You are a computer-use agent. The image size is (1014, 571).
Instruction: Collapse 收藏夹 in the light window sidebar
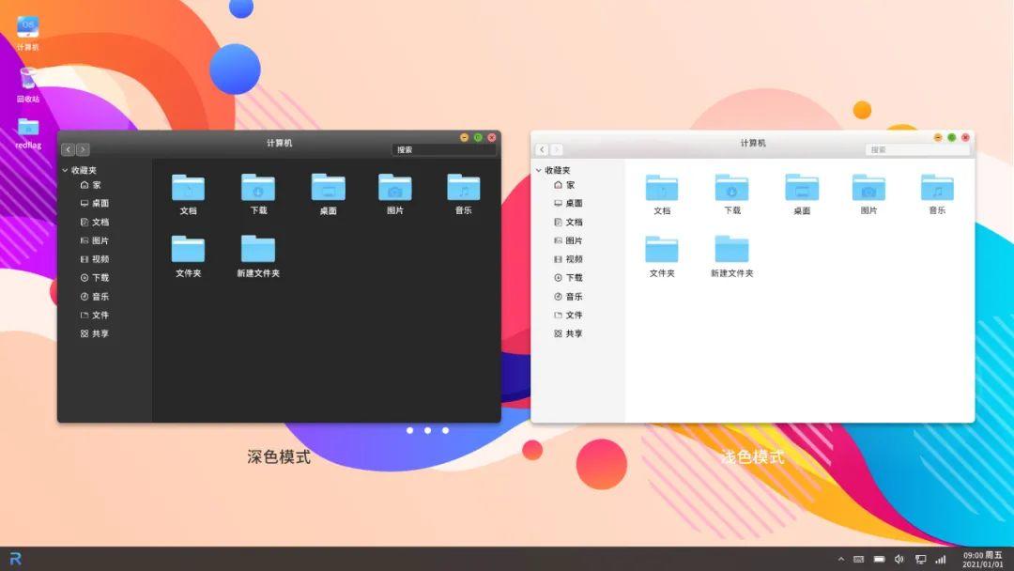pyautogui.click(x=539, y=171)
